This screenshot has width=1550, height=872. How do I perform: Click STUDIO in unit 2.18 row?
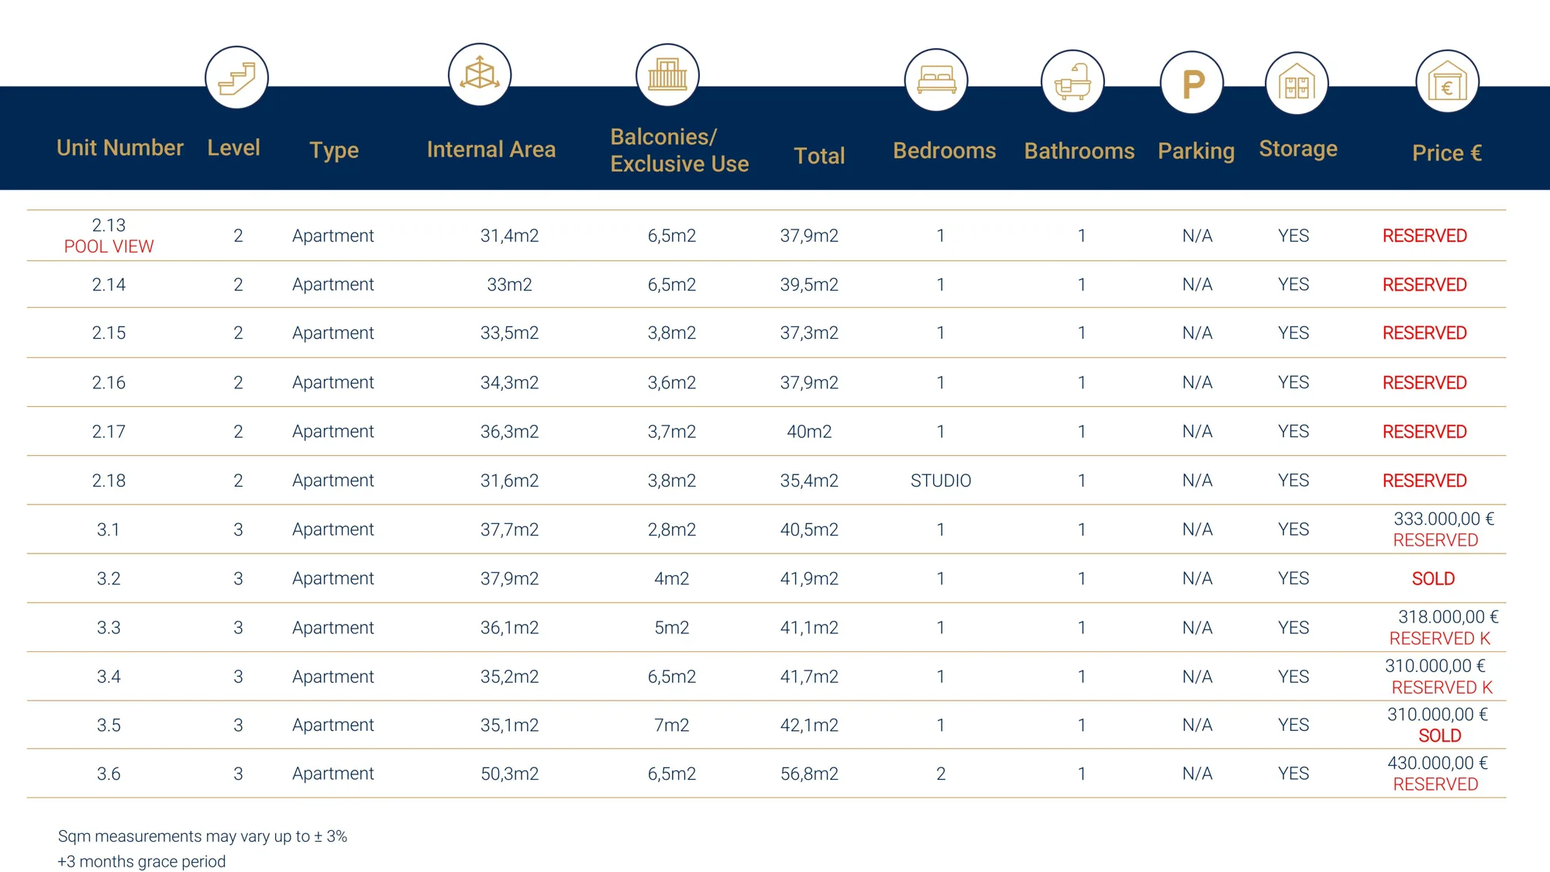[x=941, y=481]
